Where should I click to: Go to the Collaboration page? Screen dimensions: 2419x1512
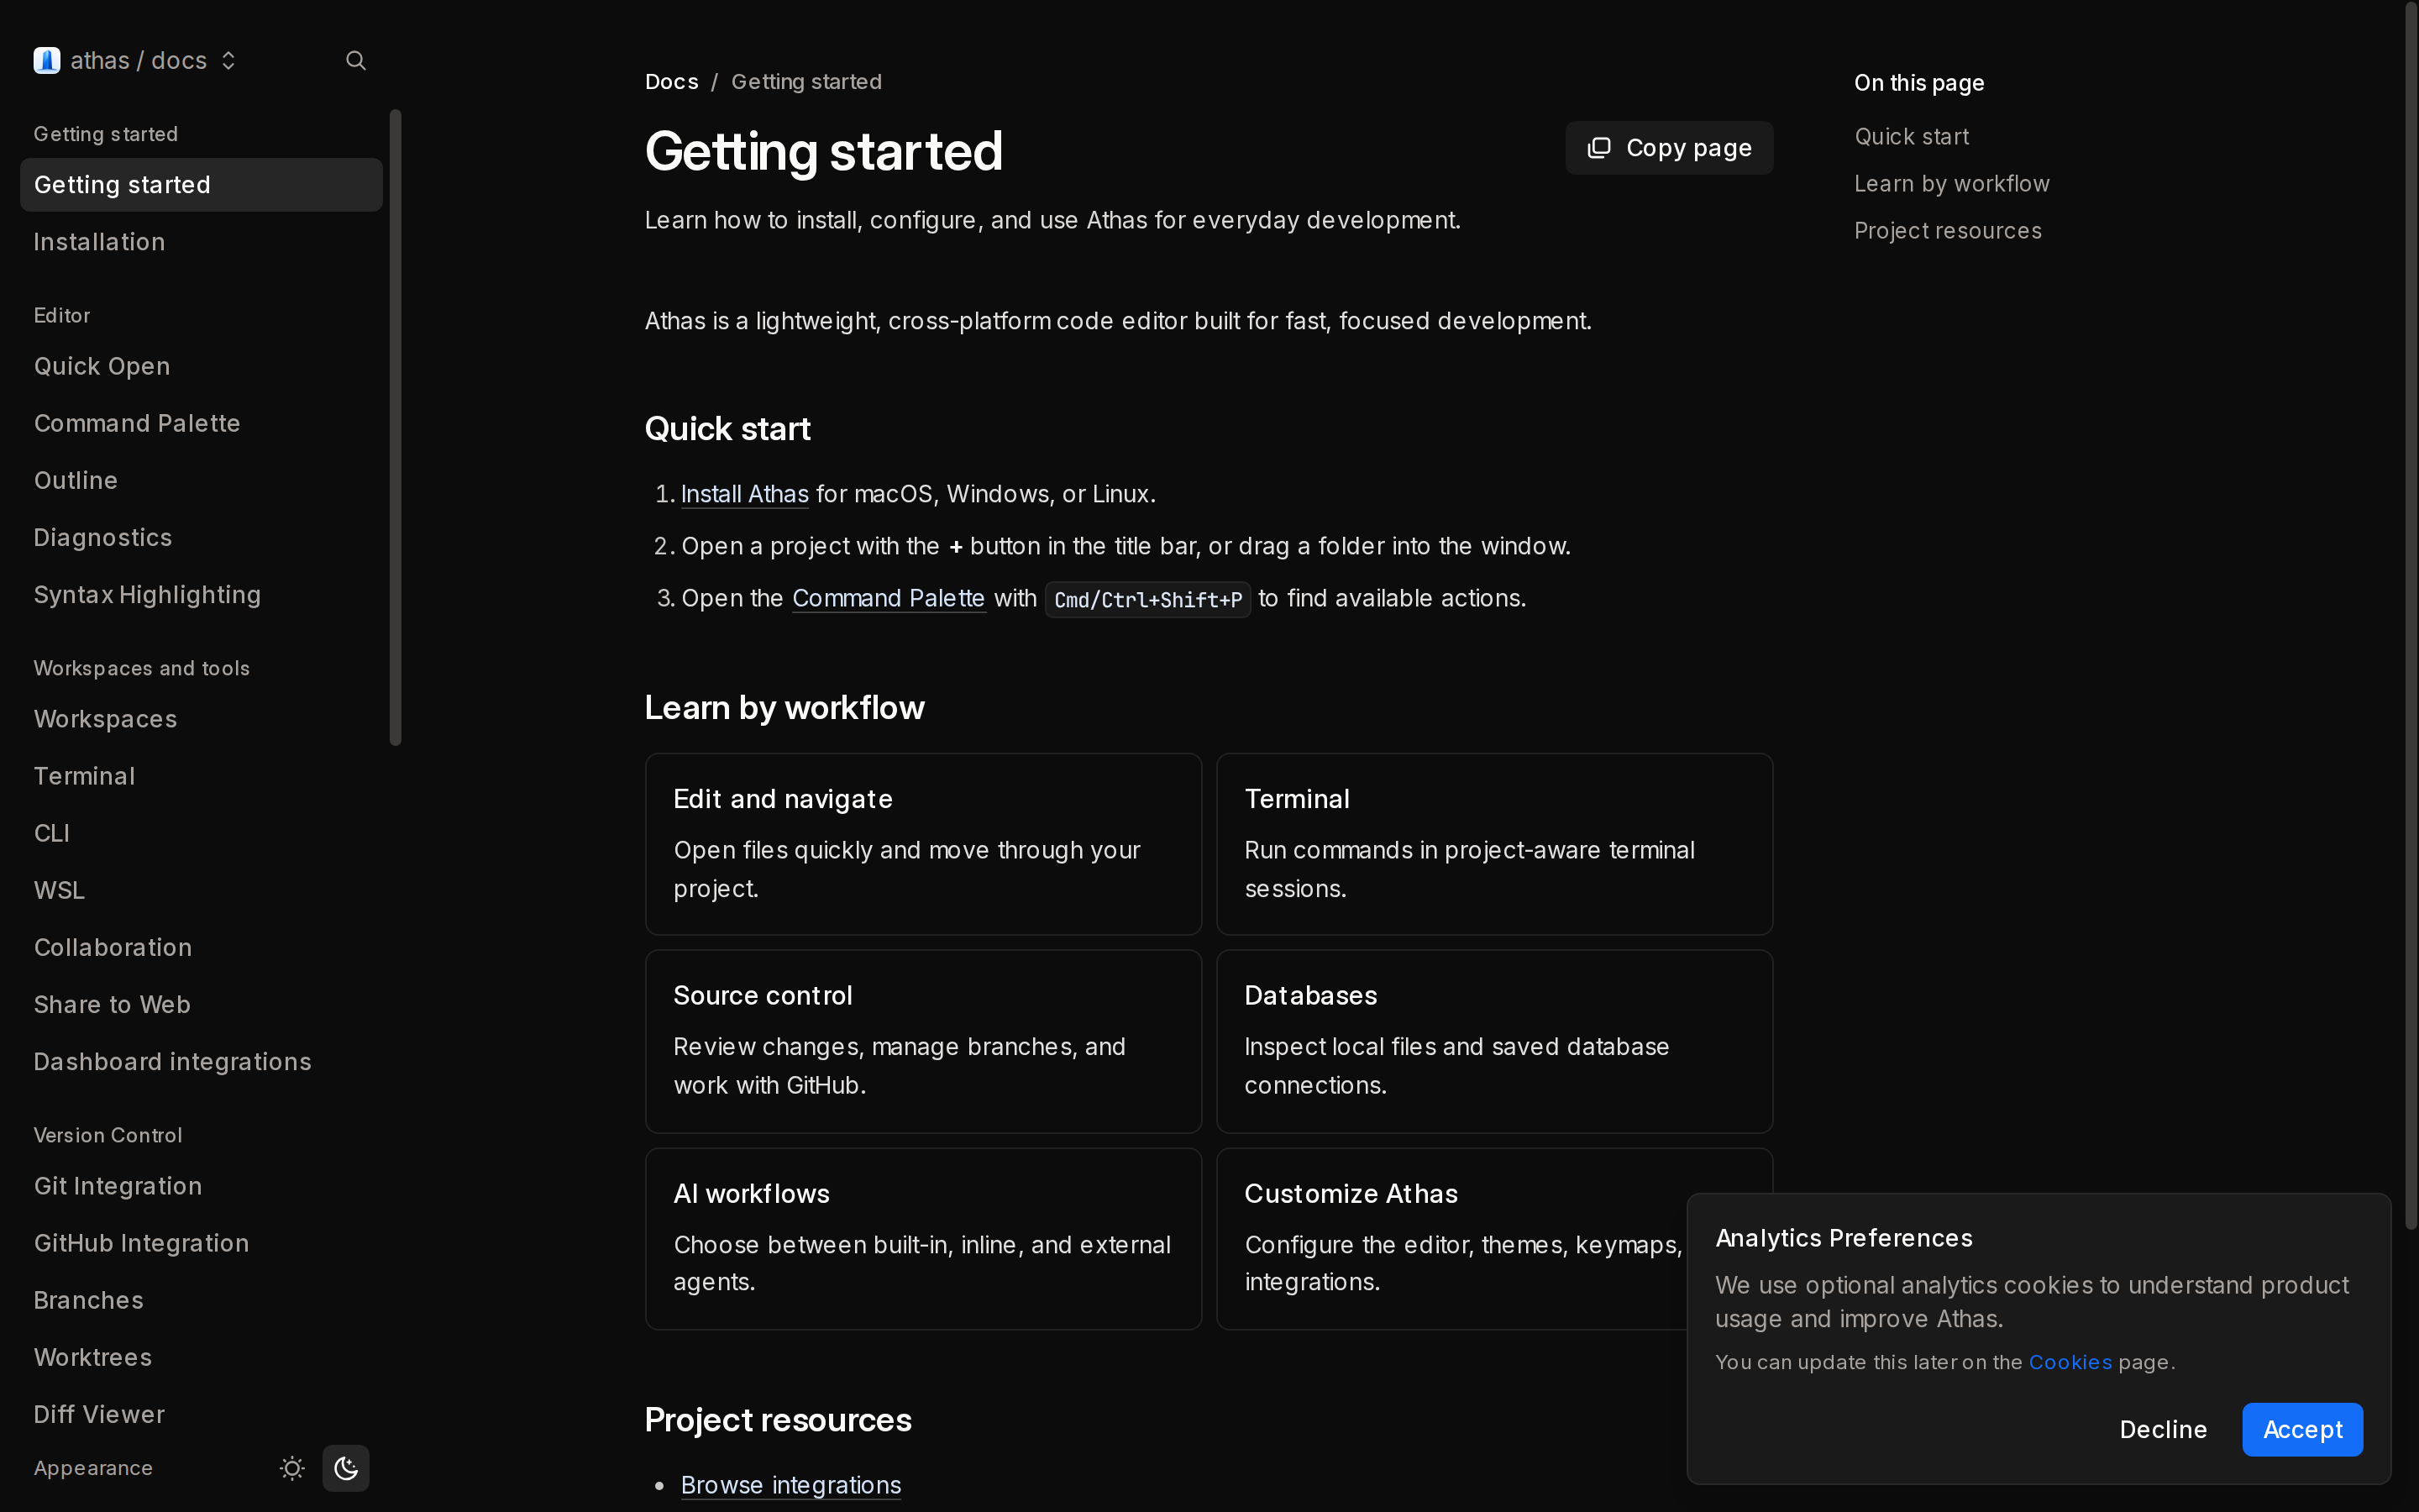pos(201,947)
